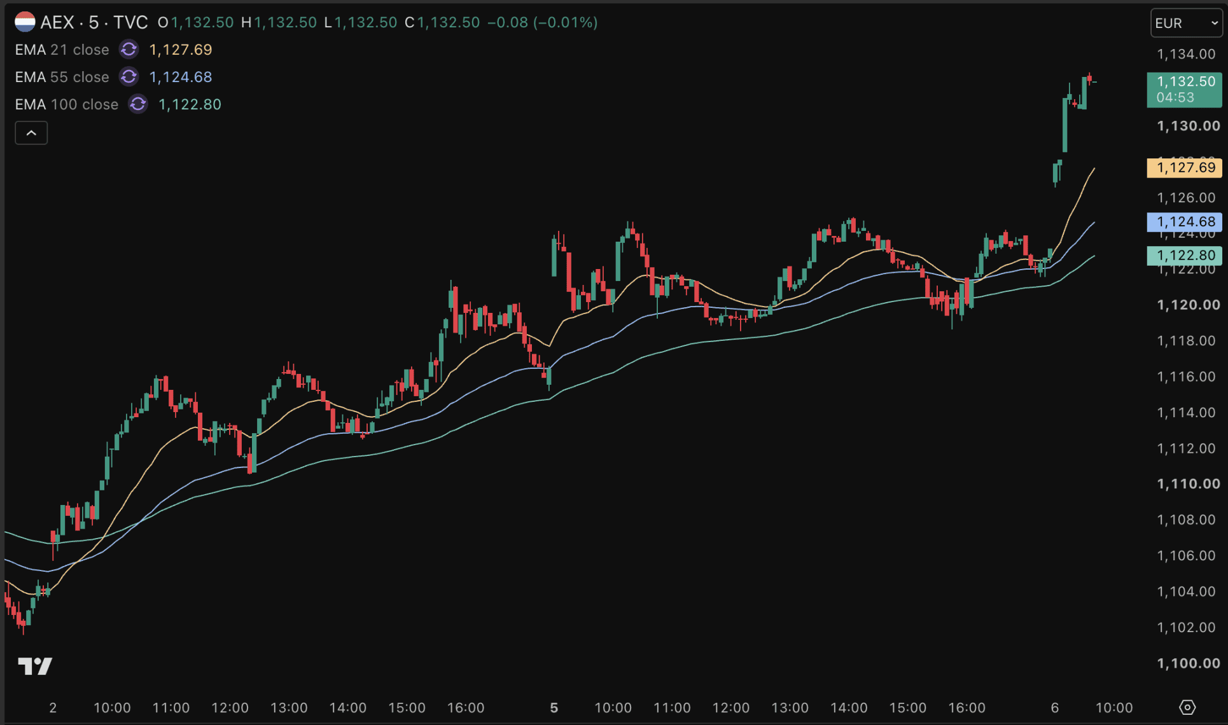Viewport: 1228px width, 725px height.
Task: Click the TradingView logo
Action: click(35, 666)
